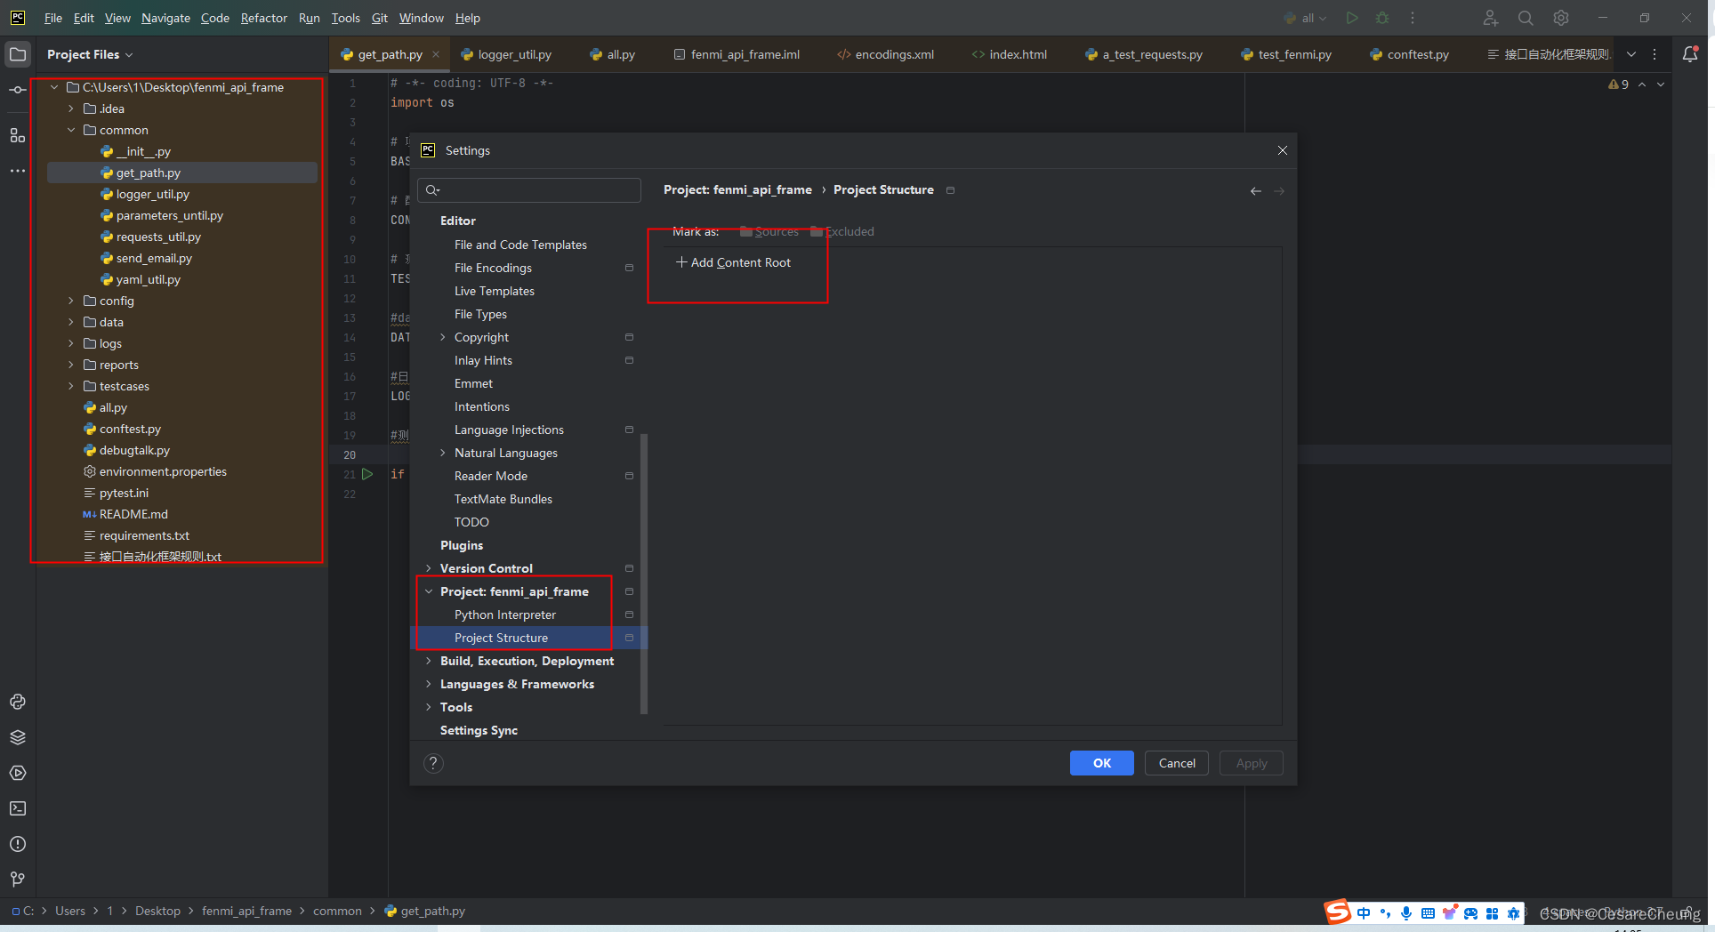Open Code With Me user icon
This screenshot has height=932, width=1715.
(1491, 18)
